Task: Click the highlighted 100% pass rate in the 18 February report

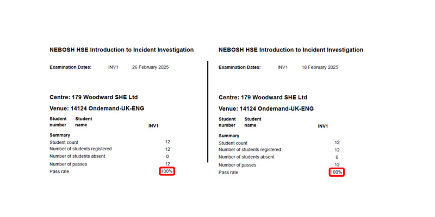Action: click(x=337, y=172)
